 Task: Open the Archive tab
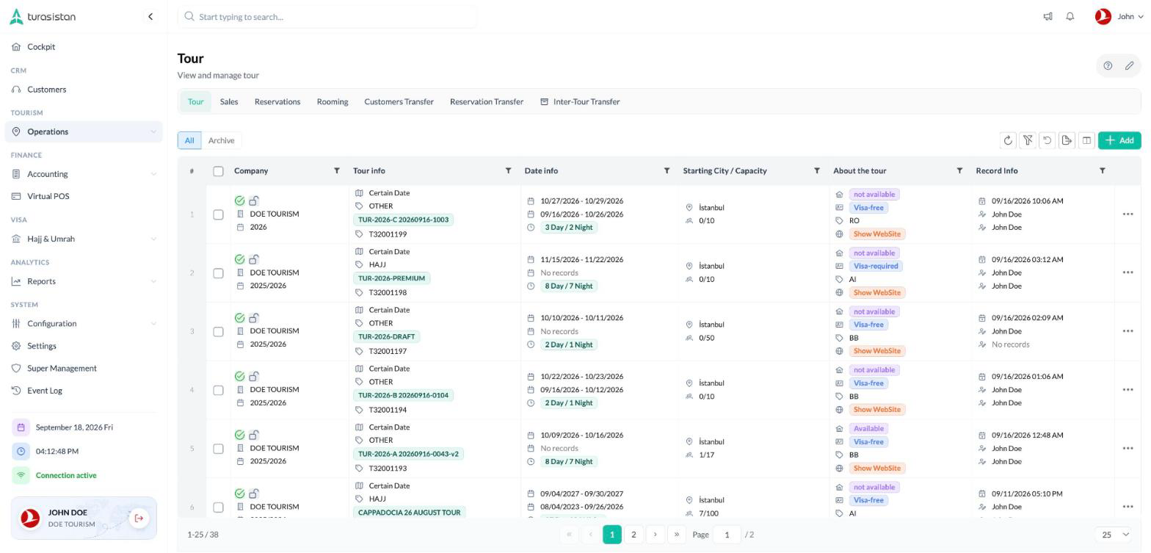[221, 141]
